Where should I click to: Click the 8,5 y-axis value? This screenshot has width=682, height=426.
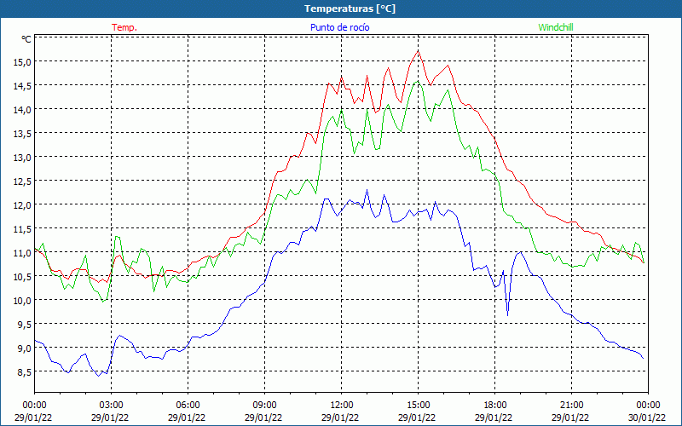click(x=23, y=372)
